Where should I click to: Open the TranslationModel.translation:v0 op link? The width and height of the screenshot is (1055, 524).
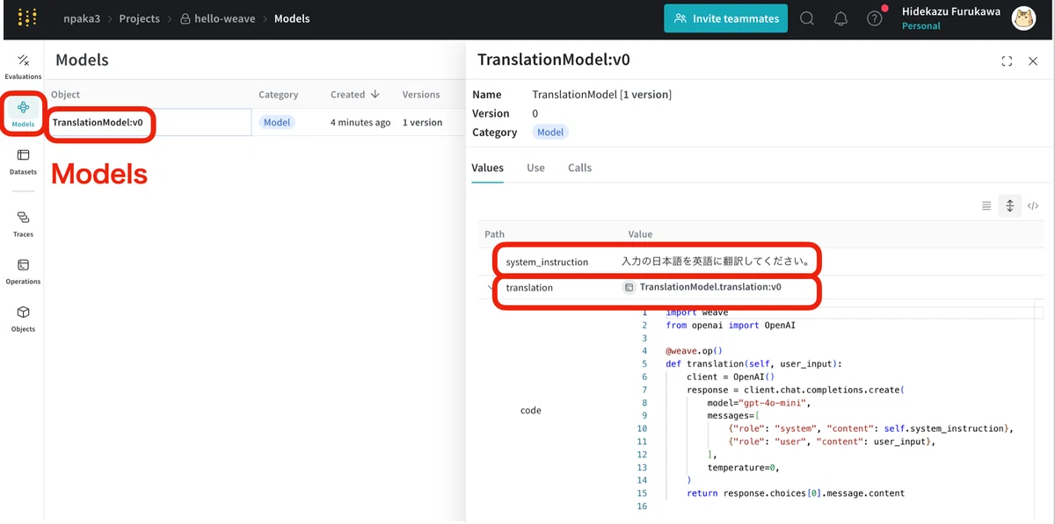coord(710,287)
